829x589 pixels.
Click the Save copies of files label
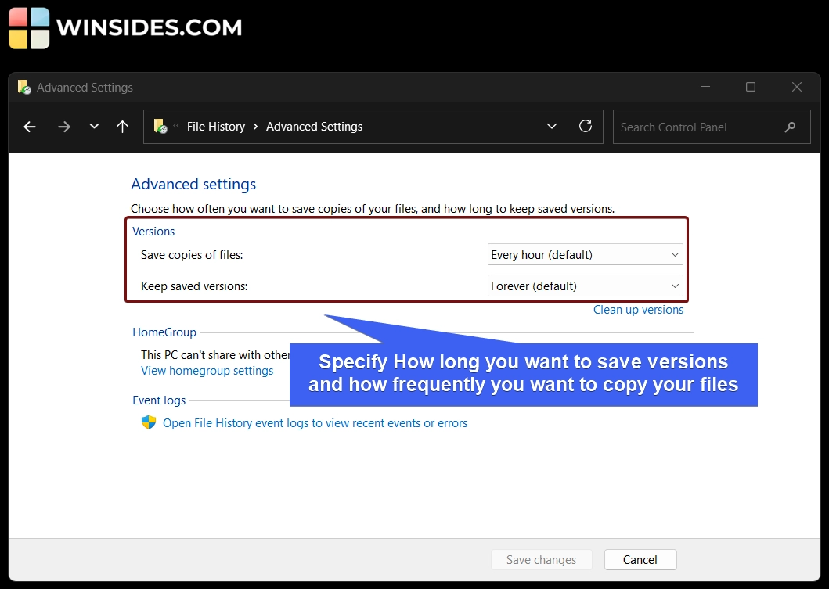click(192, 255)
